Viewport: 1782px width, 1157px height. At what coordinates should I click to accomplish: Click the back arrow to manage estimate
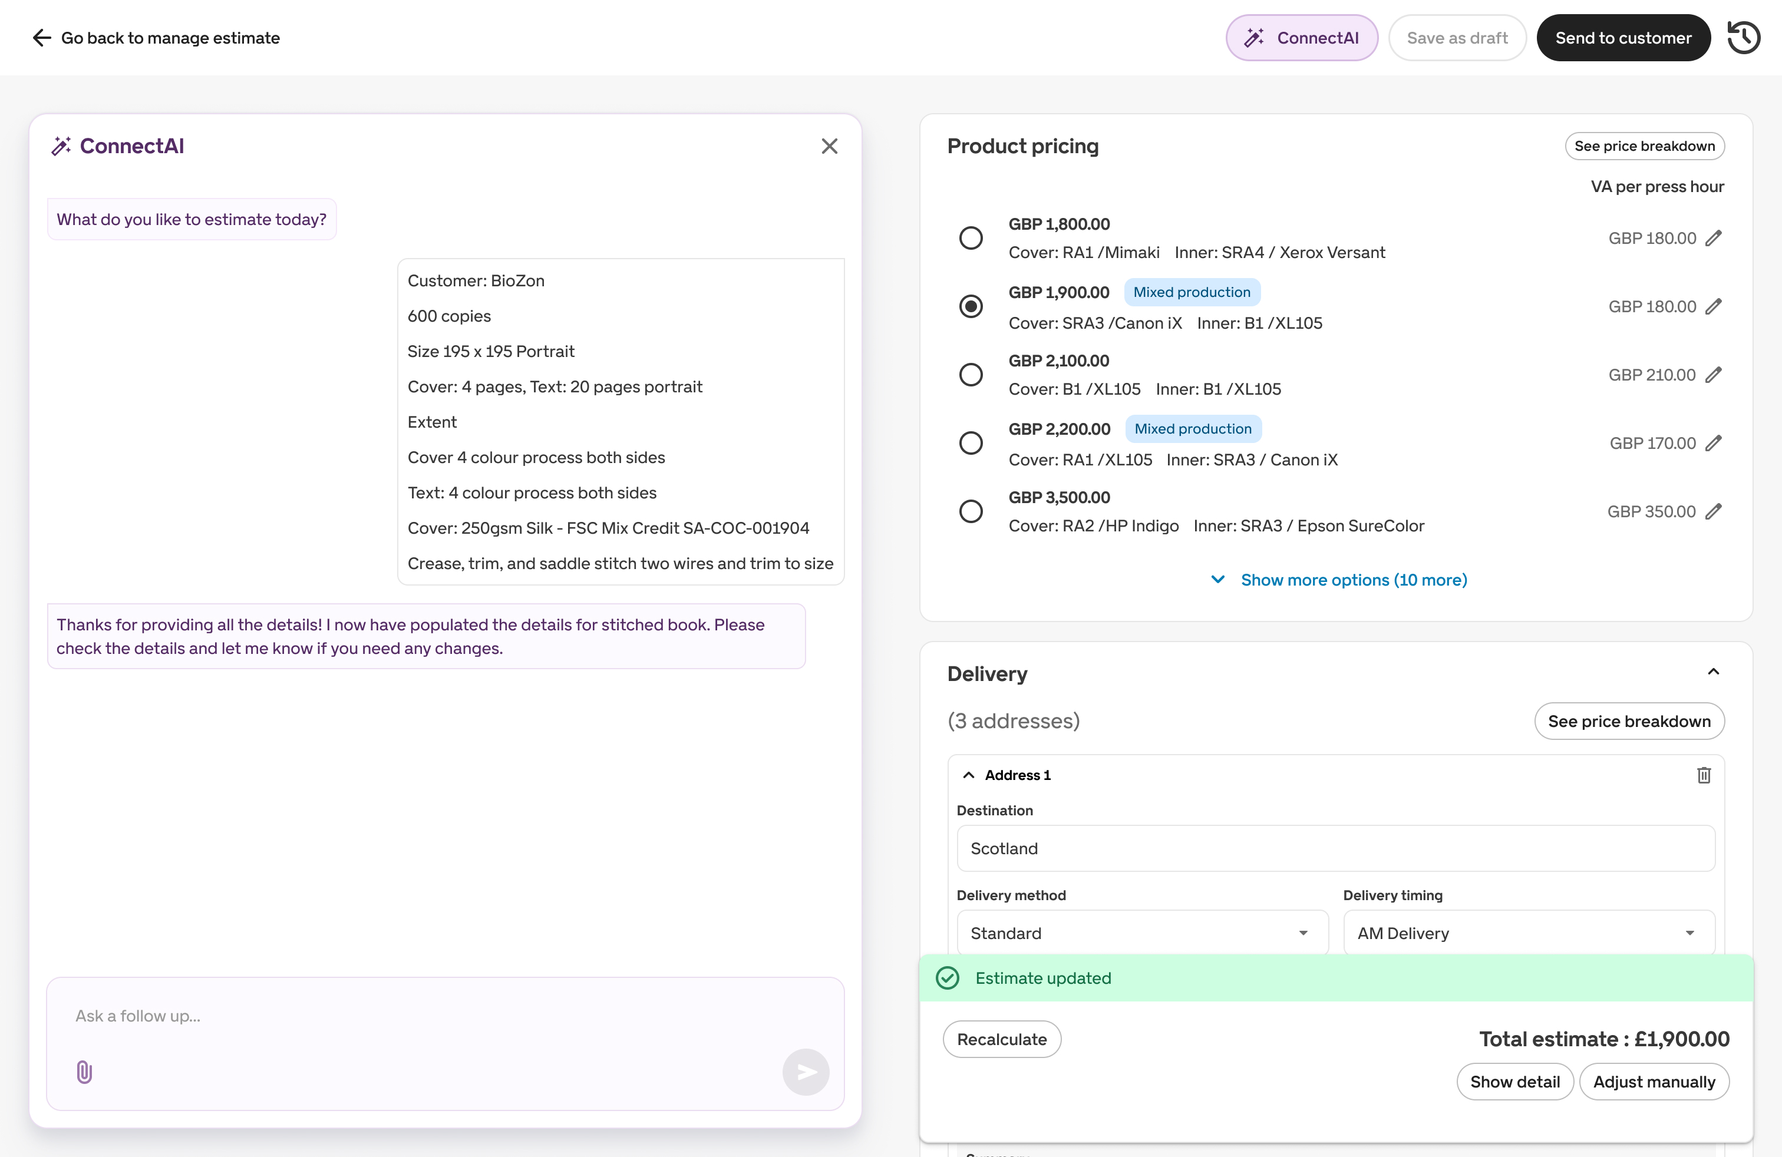pyautogui.click(x=42, y=38)
